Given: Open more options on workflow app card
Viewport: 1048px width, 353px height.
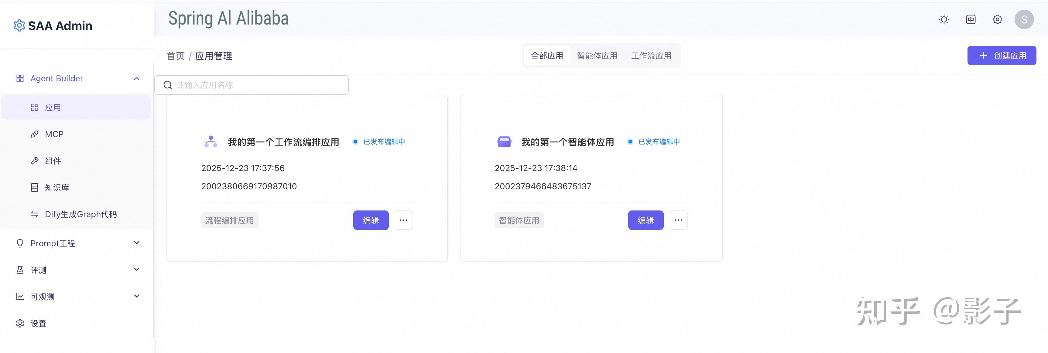Looking at the screenshot, I should pos(403,220).
